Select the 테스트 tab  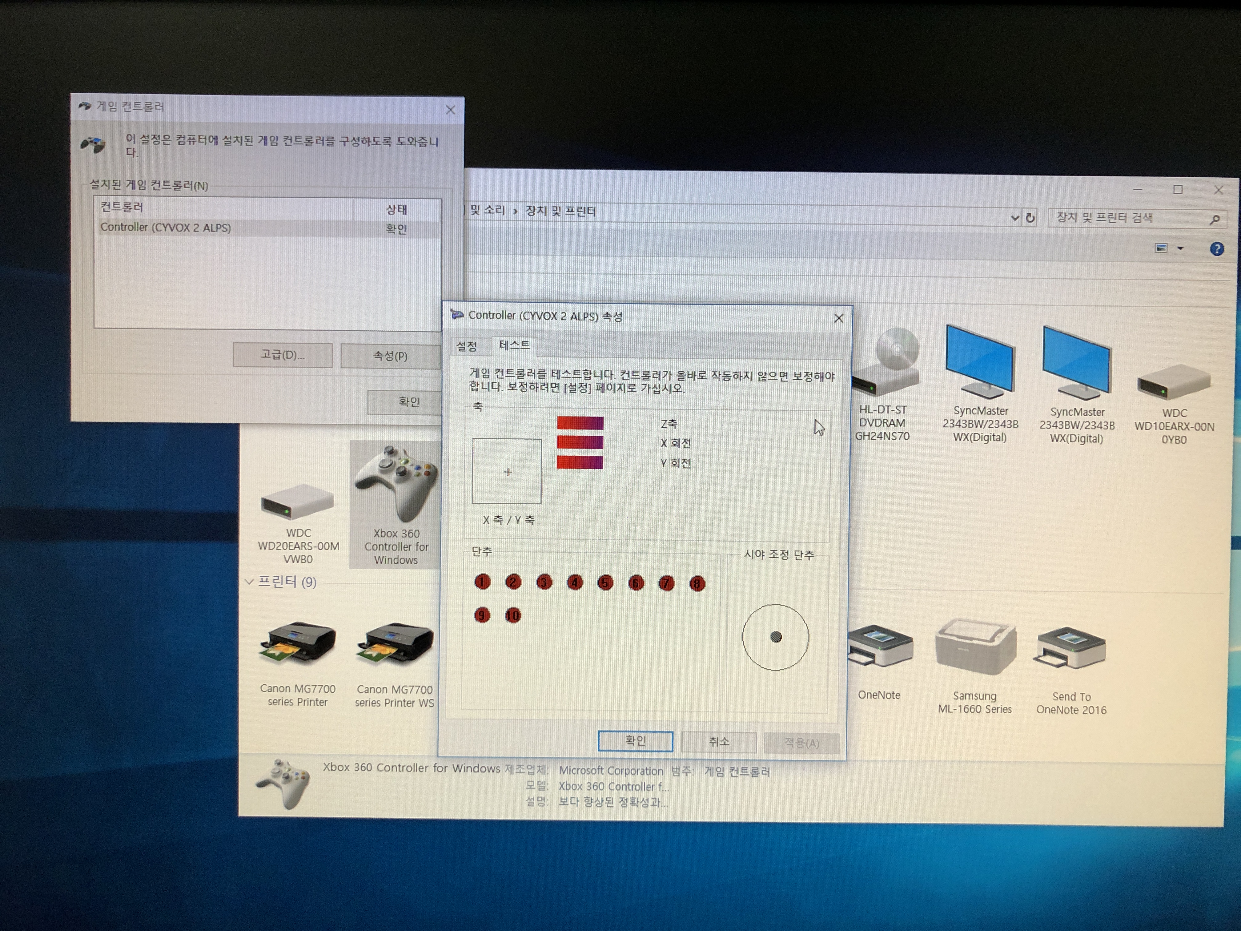(514, 345)
